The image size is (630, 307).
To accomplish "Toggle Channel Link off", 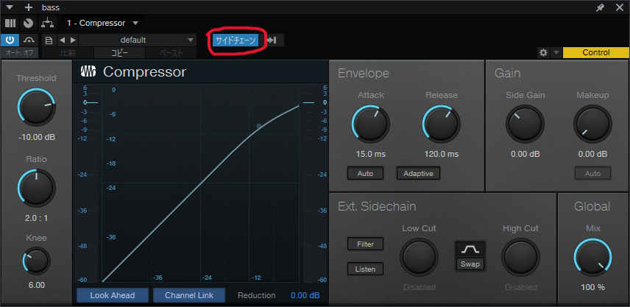I will pos(189,295).
